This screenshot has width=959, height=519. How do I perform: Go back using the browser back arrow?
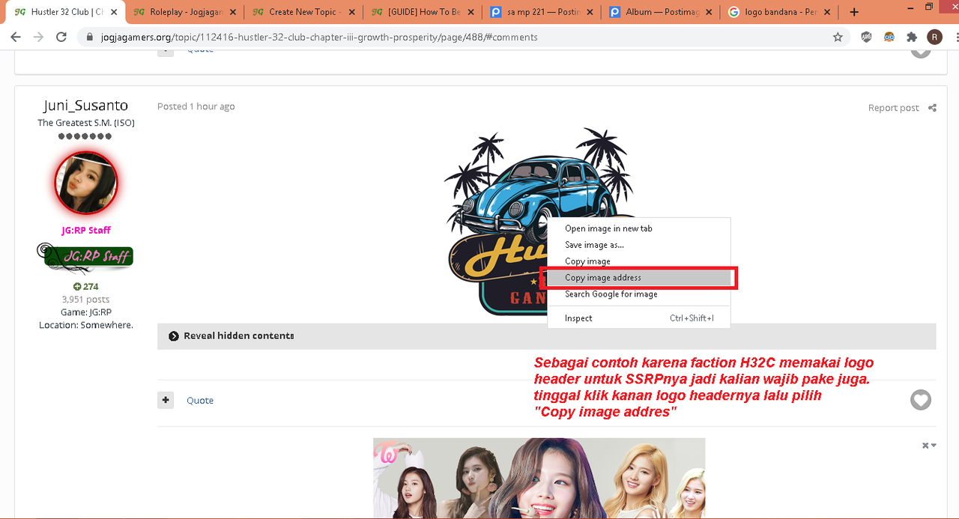[x=16, y=37]
